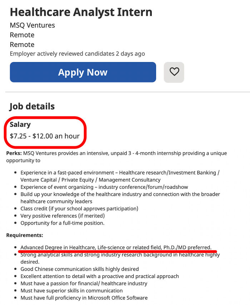This screenshot has width=250, height=305.
Task: Save job with the heart icon
Action: [x=174, y=72]
